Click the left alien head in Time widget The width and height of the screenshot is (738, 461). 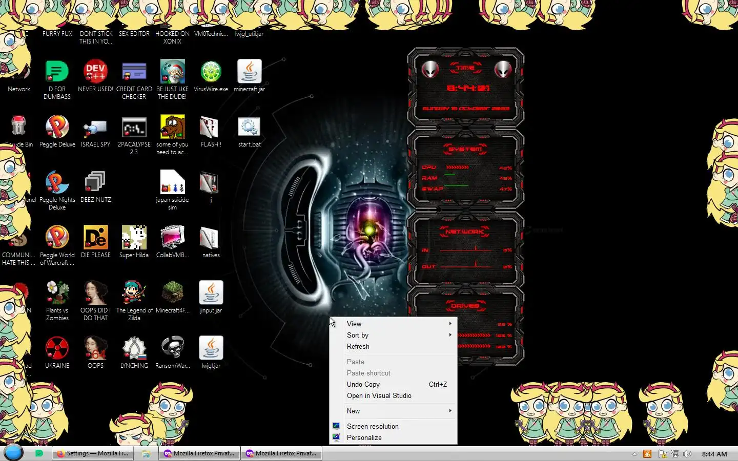tap(430, 69)
